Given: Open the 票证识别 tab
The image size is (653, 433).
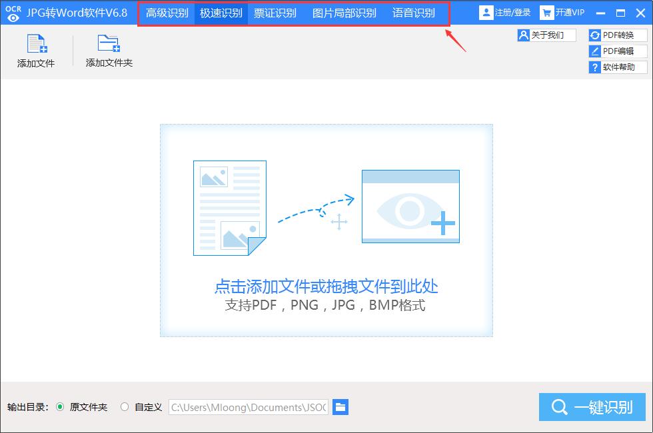Looking at the screenshot, I should tap(275, 13).
